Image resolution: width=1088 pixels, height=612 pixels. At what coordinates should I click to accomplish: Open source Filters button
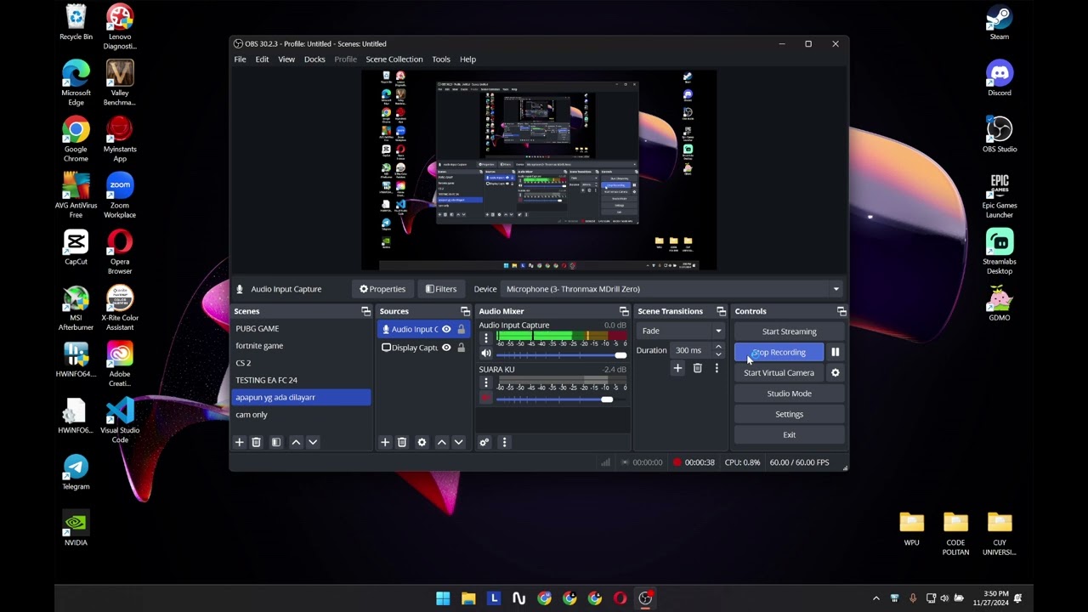point(441,289)
